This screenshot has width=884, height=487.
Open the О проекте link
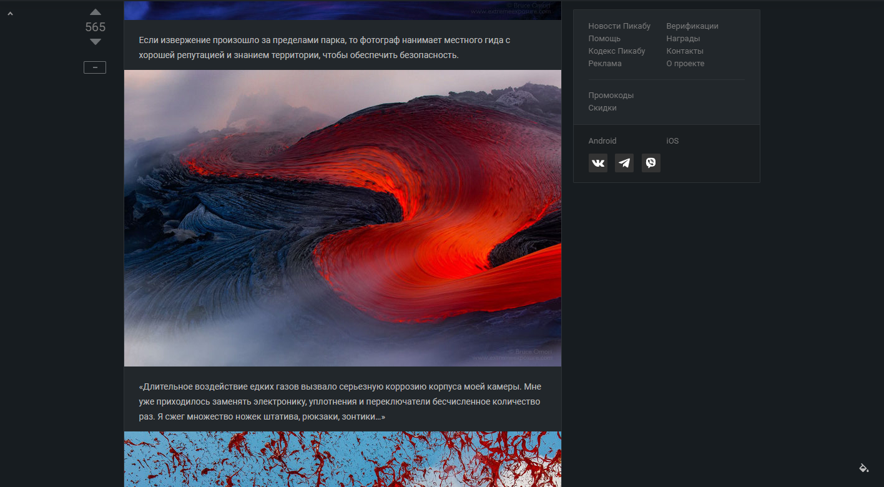[x=685, y=64]
